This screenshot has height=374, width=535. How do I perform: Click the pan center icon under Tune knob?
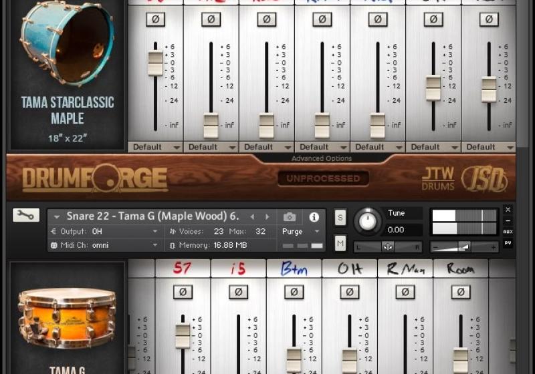pyautogui.click(x=388, y=246)
